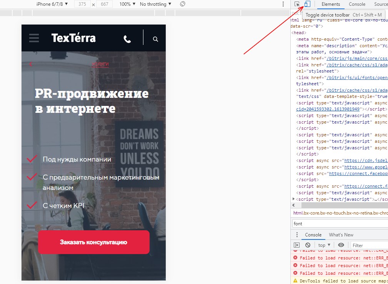The height and width of the screenshot is (284, 388).
Task: Click the site search magnifier icon
Action: [x=155, y=39]
